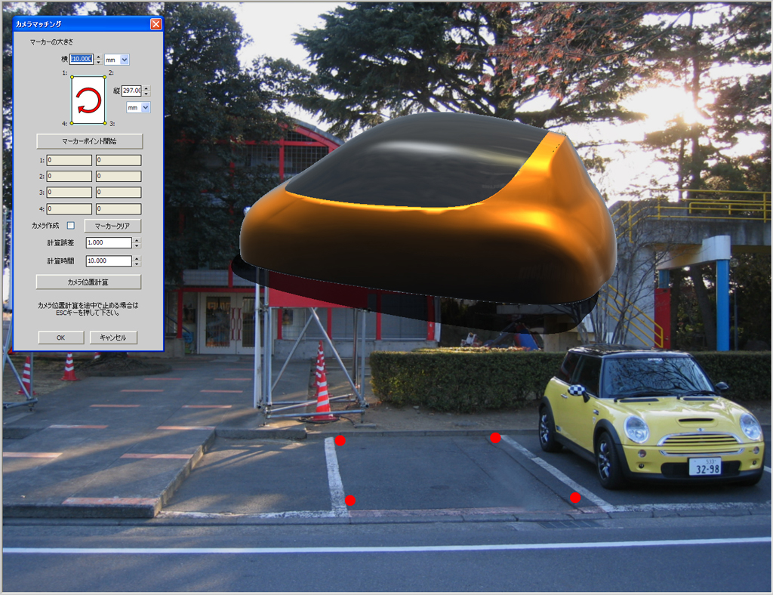Click the top-left red marker dot on parking space
Screen dimensions: 773x595
point(340,440)
